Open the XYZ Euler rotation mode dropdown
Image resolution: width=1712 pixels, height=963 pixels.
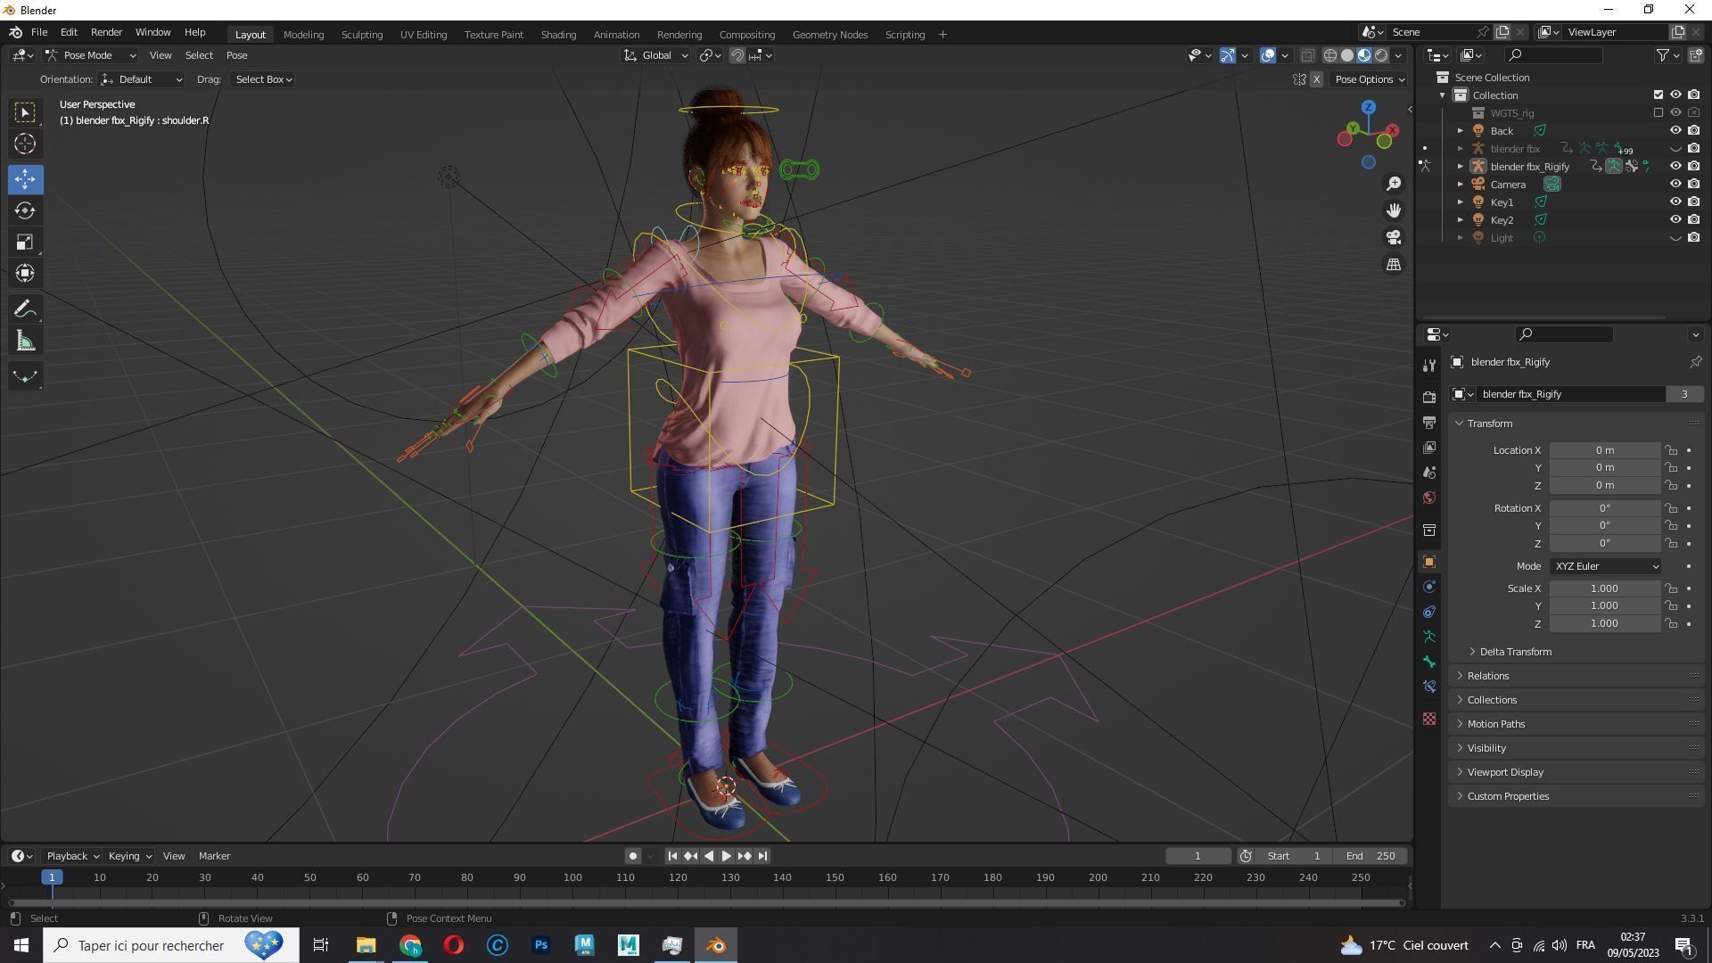point(1606,566)
